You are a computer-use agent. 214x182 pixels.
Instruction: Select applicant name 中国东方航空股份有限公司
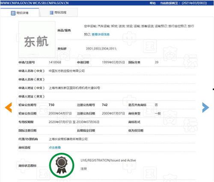[x=67, y=71]
